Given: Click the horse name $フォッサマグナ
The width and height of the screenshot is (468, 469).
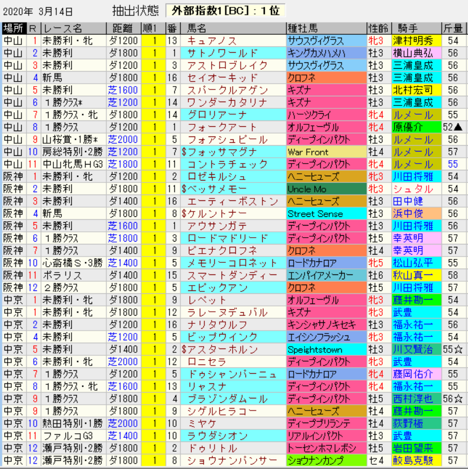Looking at the screenshot, I should (219, 152).
